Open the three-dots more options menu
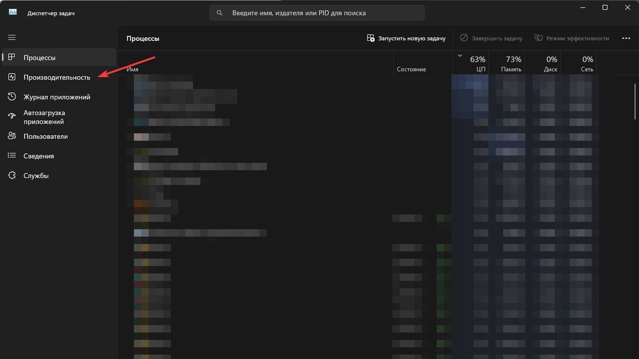639x359 pixels. pyautogui.click(x=626, y=38)
